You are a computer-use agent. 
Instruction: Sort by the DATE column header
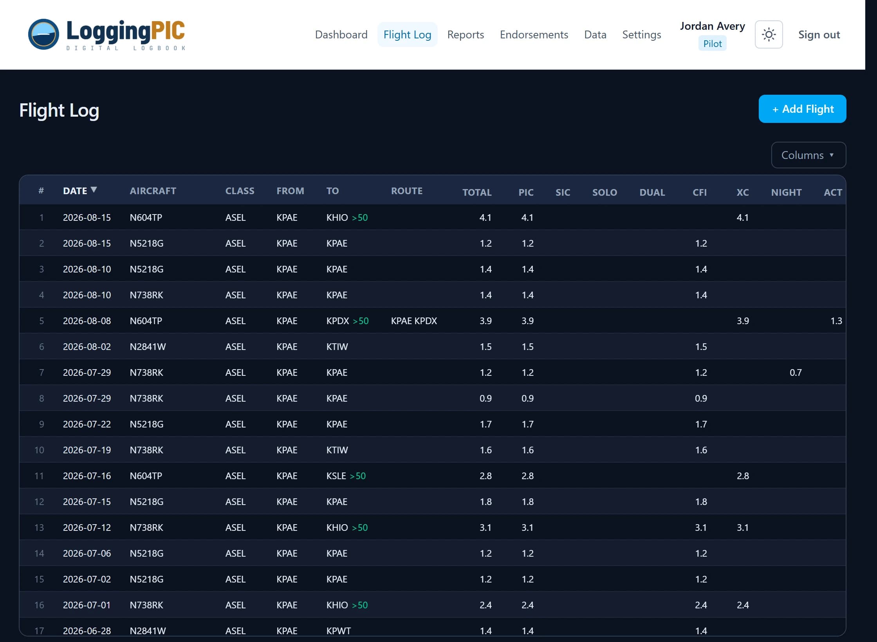click(x=79, y=191)
